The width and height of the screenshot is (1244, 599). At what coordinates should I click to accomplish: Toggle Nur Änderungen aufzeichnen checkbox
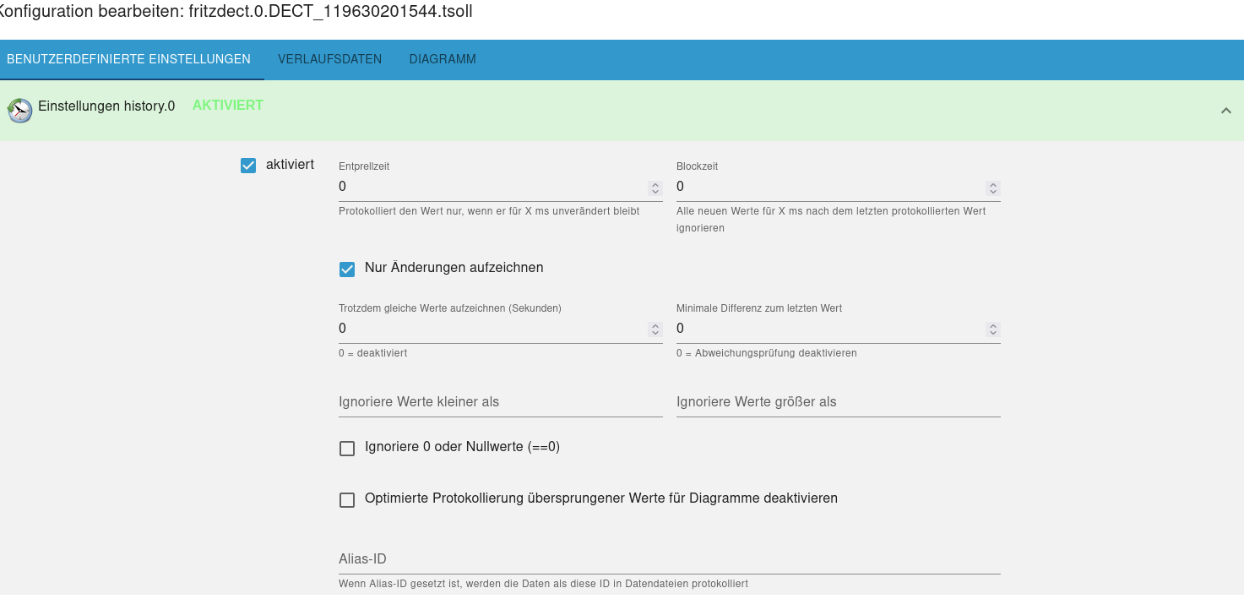coord(347,270)
